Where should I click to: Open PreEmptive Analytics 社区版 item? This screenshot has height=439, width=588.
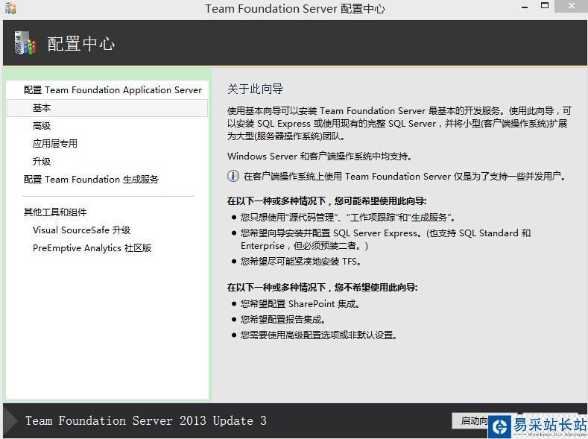92,248
